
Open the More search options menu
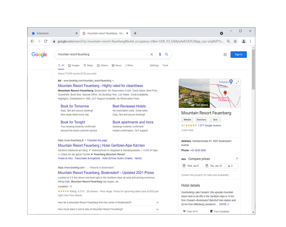[129, 65]
